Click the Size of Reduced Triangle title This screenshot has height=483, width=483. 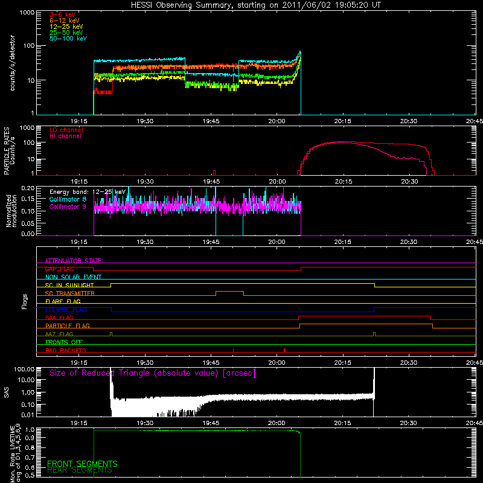click(153, 373)
